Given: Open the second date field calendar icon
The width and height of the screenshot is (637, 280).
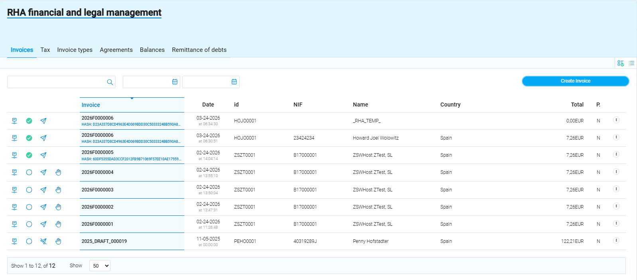Looking at the screenshot, I should click(234, 82).
